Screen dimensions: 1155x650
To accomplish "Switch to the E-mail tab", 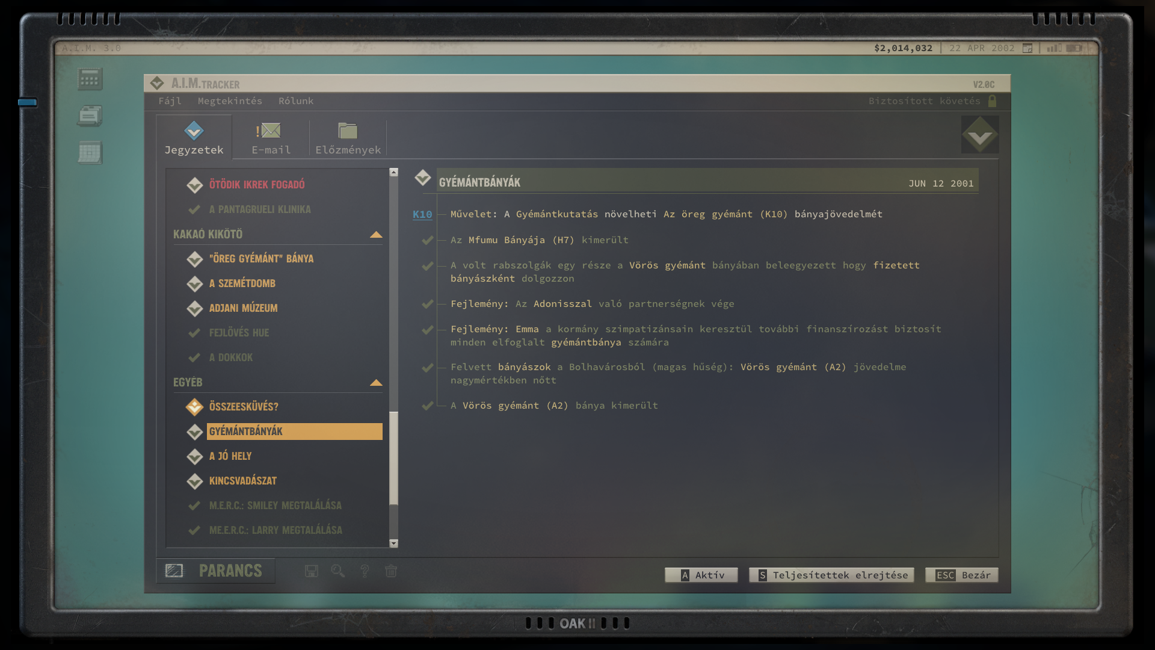I will (x=271, y=138).
